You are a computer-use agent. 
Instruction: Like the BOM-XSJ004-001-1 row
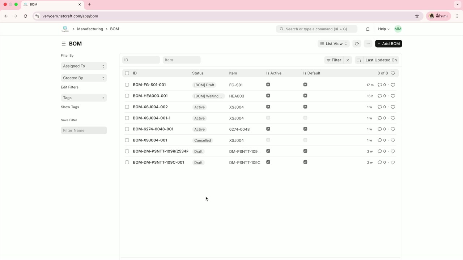(393, 118)
